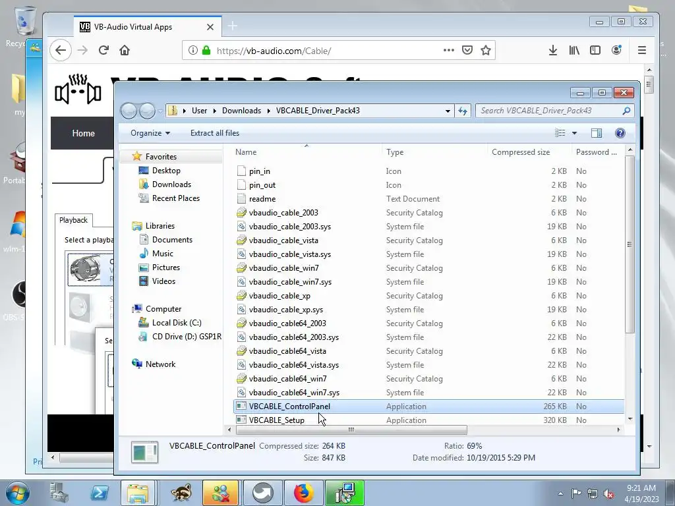Click the Pocket save icon in Firefox
675x506 pixels.
point(467,50)
